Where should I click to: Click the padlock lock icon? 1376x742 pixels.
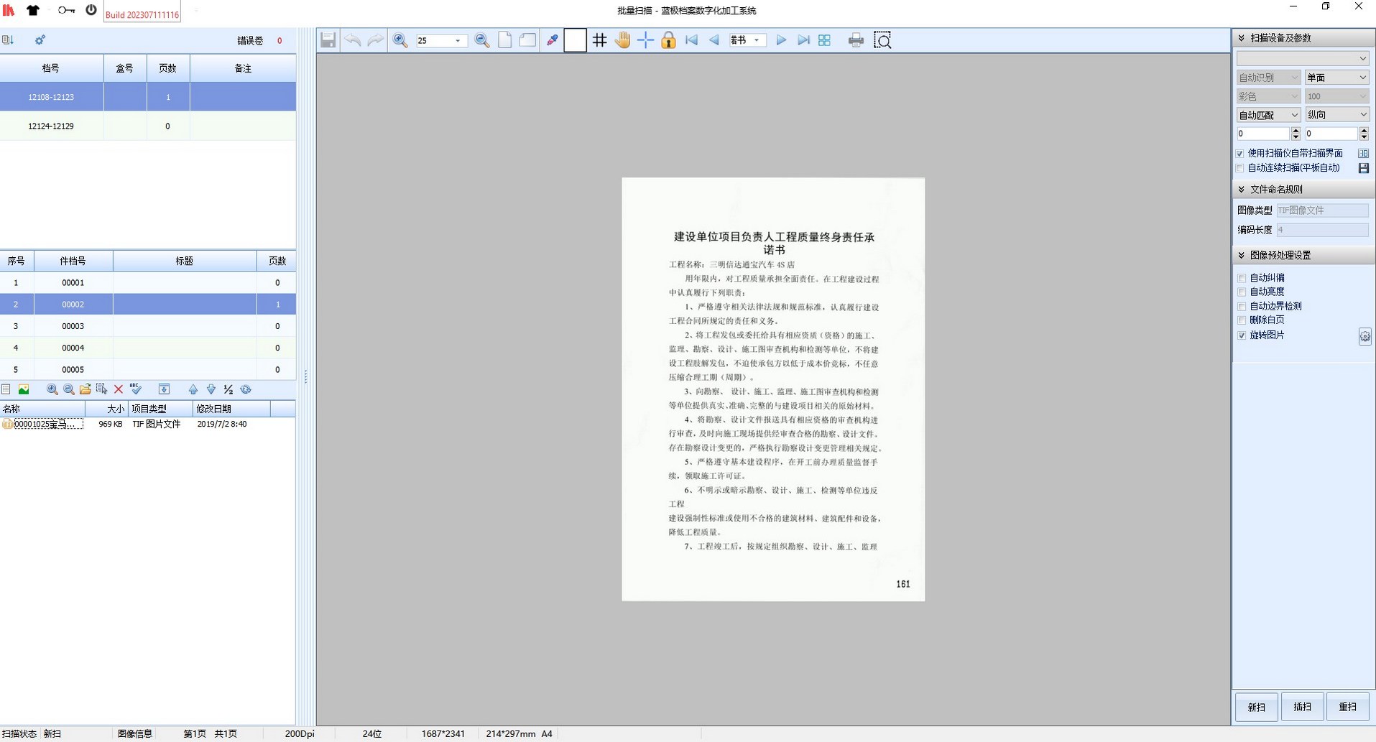coord(668,40)
